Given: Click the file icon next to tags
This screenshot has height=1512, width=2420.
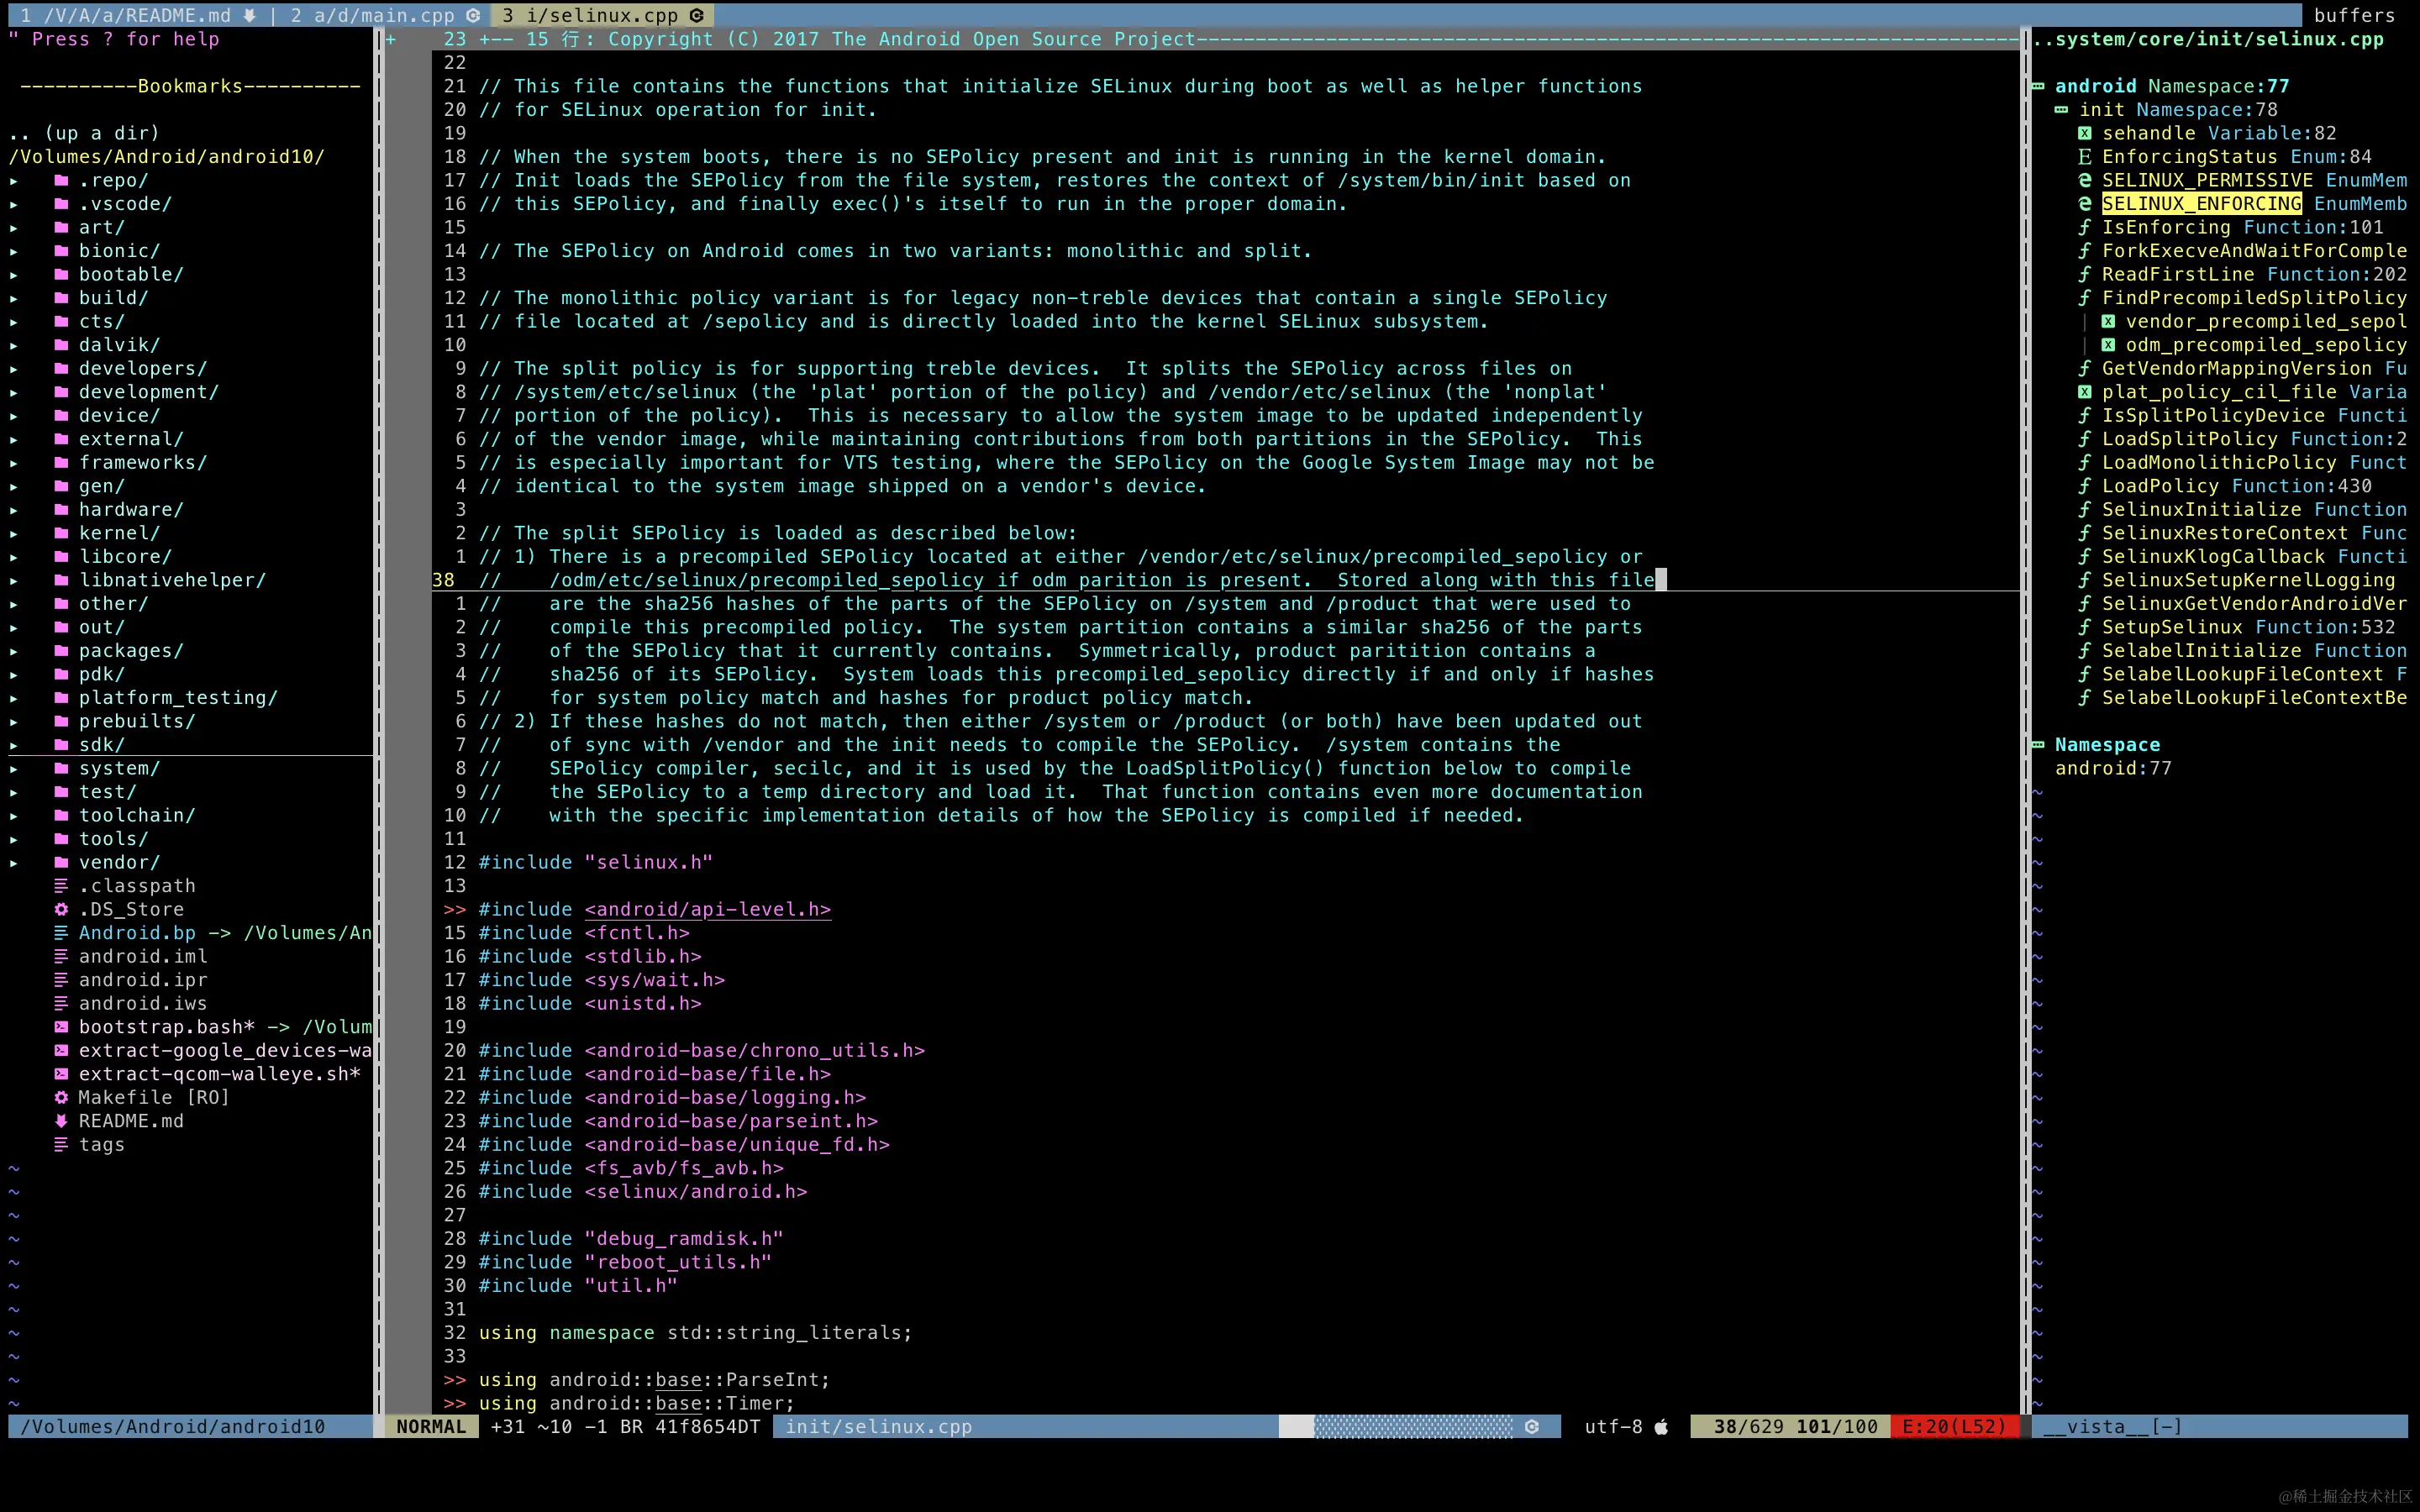Looking at the screenshot, I should 61,1145.
